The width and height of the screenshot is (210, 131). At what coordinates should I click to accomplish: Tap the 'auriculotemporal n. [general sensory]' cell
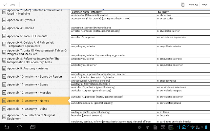[x=114, y=106]
